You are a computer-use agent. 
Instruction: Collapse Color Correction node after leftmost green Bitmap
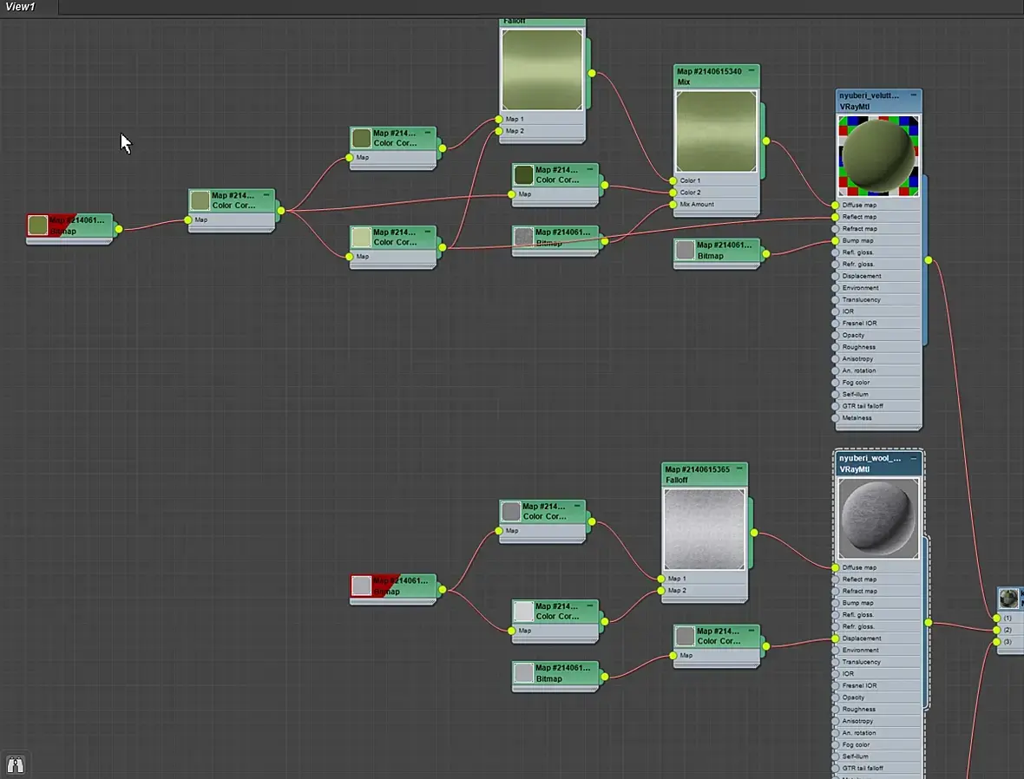[x=266, y=195]
